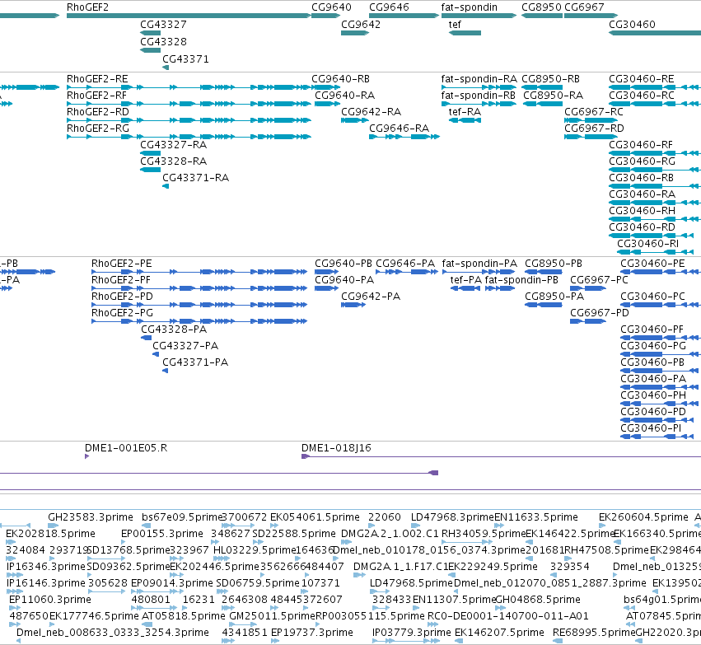Click the CG8950-PB protein label
This screenshot has width=701, height=645.
point(554,264)
